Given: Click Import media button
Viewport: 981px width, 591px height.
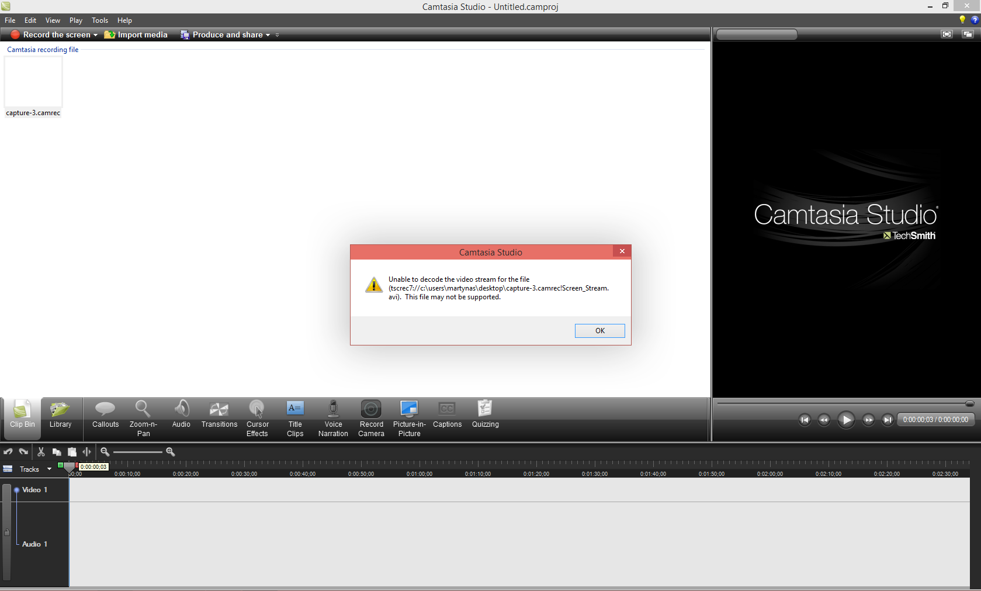Looking at the screenshot, I should pos(136,35).
